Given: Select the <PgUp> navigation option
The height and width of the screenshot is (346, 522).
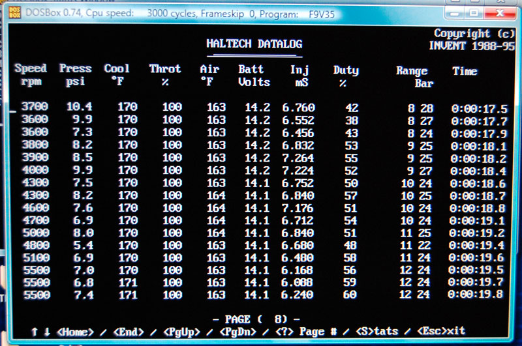Looking at the screenshot, I should pos(182,332).
